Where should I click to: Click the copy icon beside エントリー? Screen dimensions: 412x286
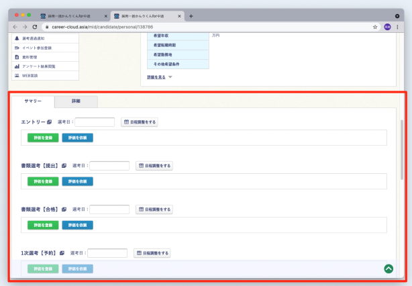coord(49,122)
